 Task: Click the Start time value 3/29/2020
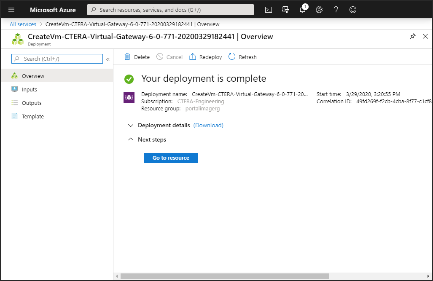[x=373, y=94]
